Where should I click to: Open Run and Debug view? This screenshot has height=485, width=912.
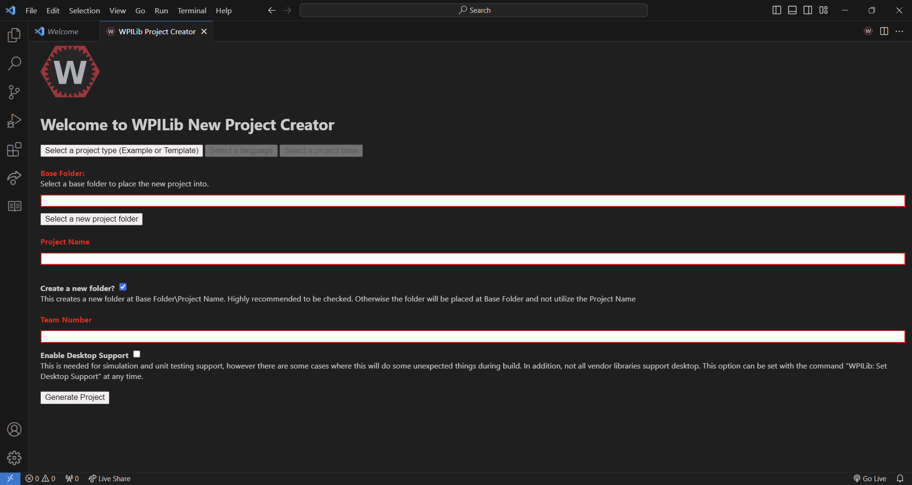tap(14, 121)
